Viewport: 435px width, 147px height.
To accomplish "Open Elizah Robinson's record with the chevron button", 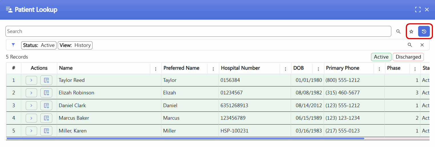I will tap(31, 93).
